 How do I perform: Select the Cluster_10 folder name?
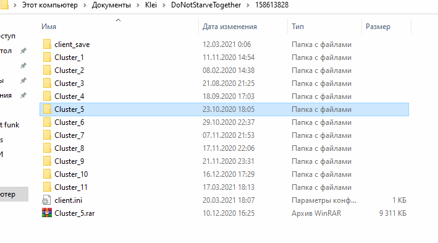pyautogui.click(x=71, y=174)
